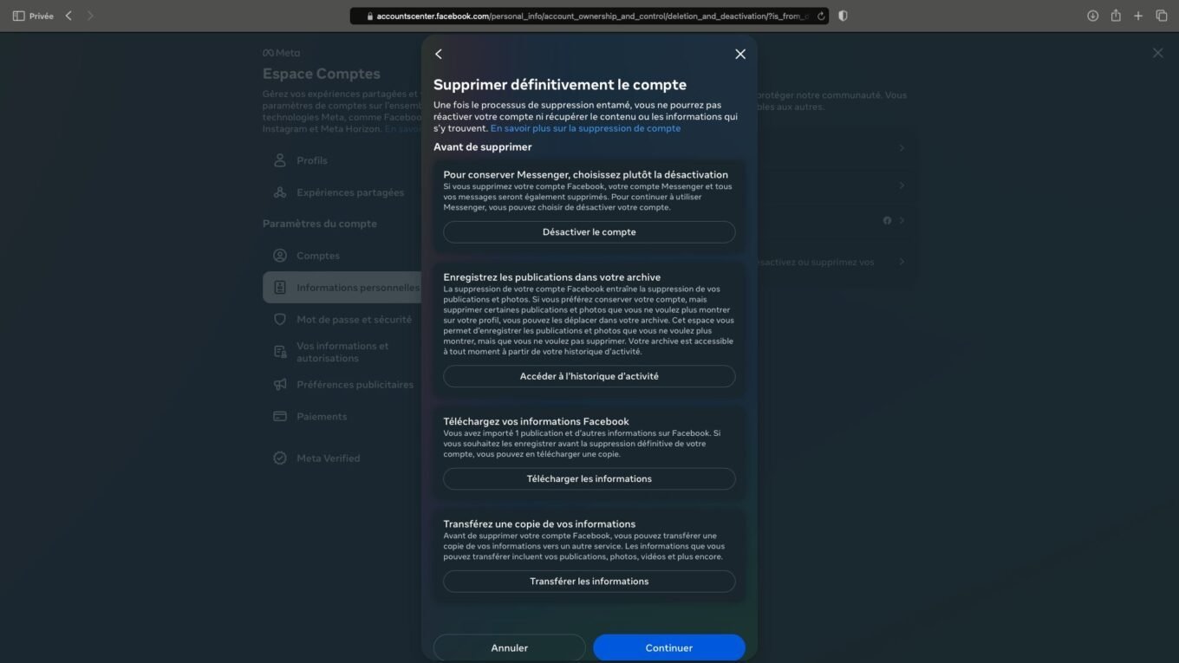Go back with Safari's back arrow
The image size is (1179, 663).
(69, 16)
